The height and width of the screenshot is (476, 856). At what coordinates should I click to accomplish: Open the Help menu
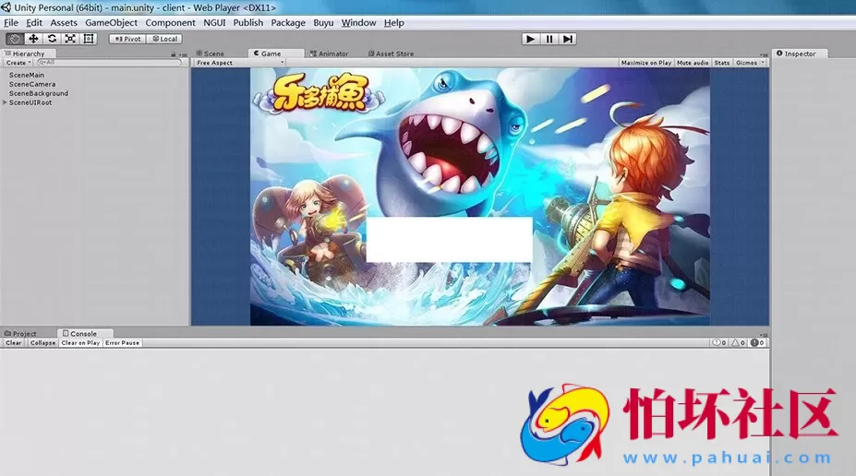coord(393,23)
